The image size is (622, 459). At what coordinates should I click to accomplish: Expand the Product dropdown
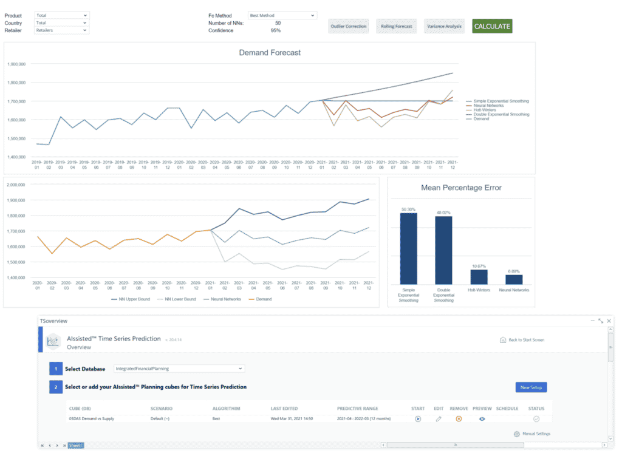point(62,15)
